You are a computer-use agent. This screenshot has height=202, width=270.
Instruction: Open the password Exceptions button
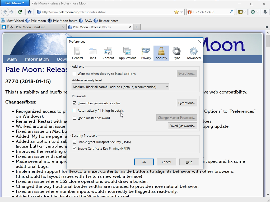(187, 103)
